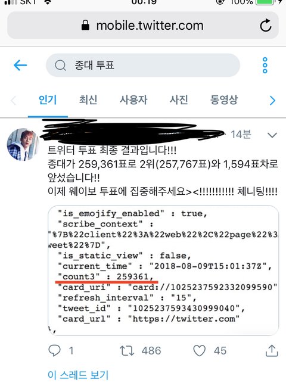Open the 이 스레드 보기 link
The image size is (286, 389).
point(78,375)
